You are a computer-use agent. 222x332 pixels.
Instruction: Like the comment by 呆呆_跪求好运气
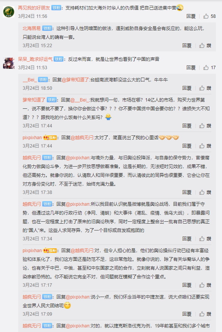pos(209,68)
